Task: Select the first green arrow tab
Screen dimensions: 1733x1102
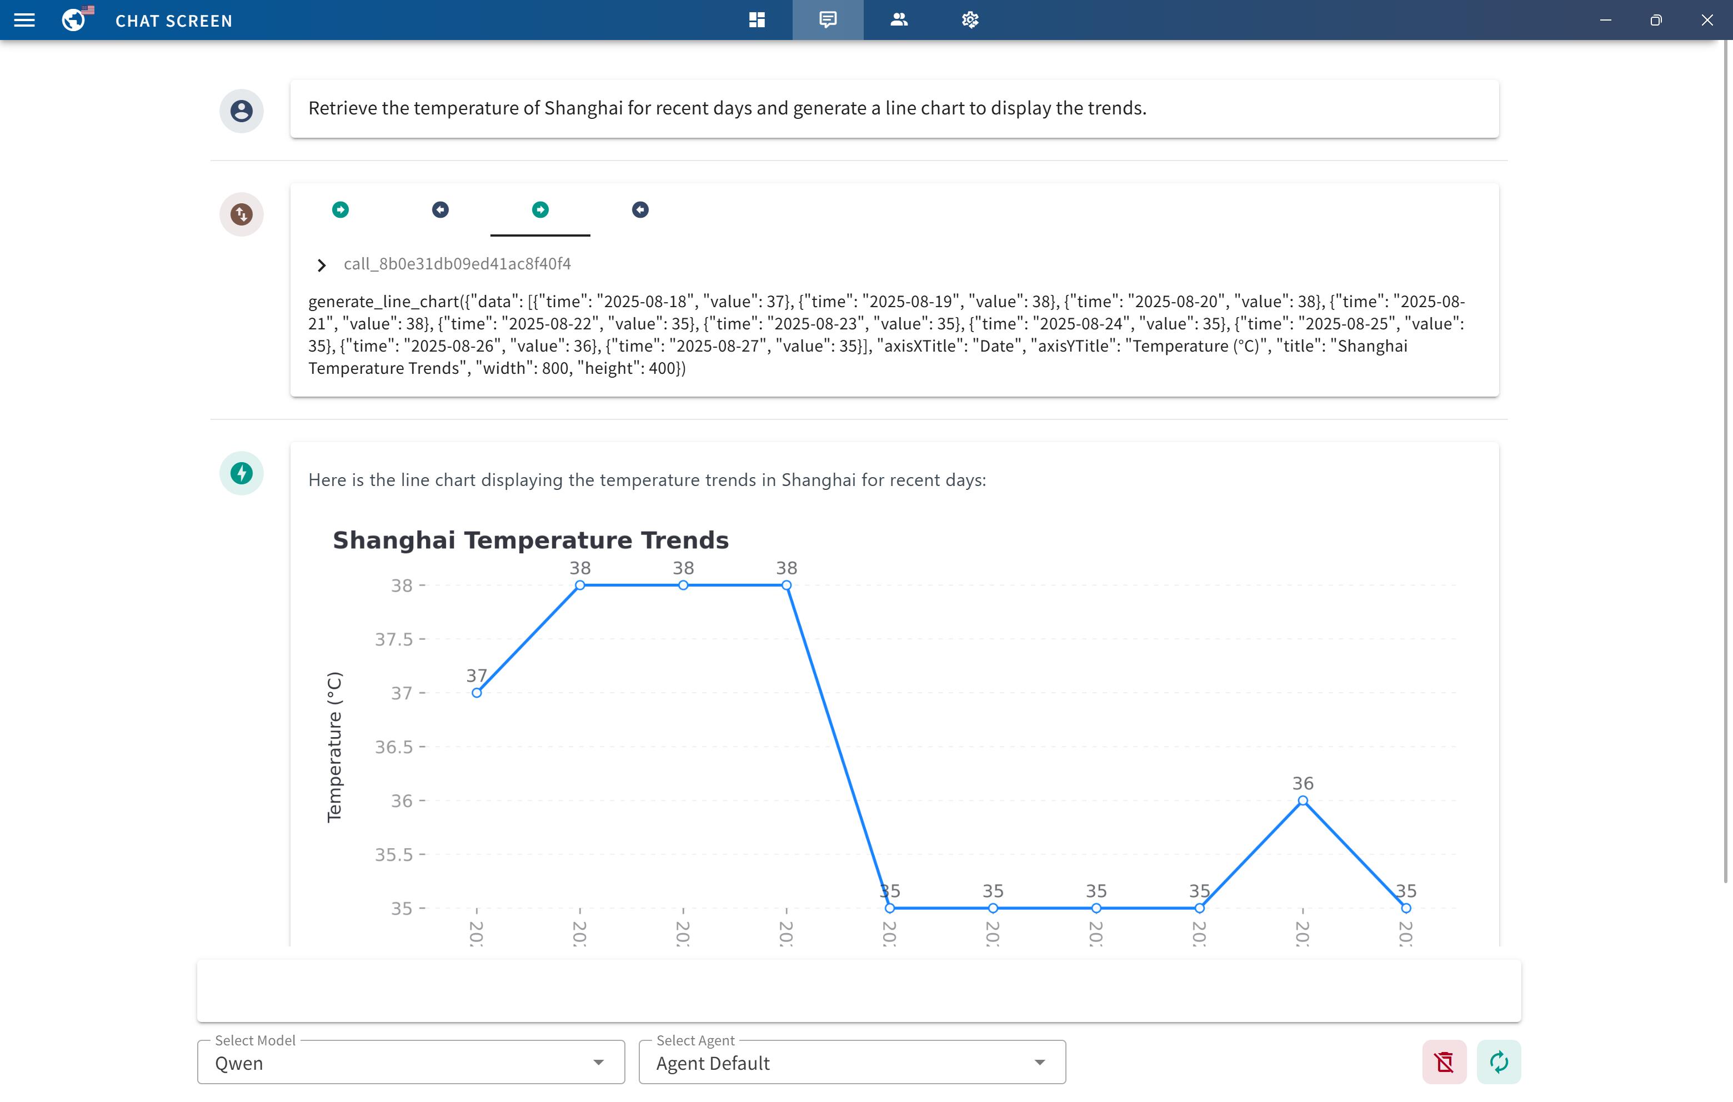Action: point(340,209)
